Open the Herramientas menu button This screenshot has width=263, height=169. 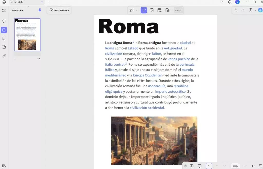[x=59, y=10]
